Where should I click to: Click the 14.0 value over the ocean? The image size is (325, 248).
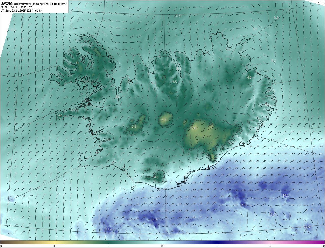click(x=243, y=205)
